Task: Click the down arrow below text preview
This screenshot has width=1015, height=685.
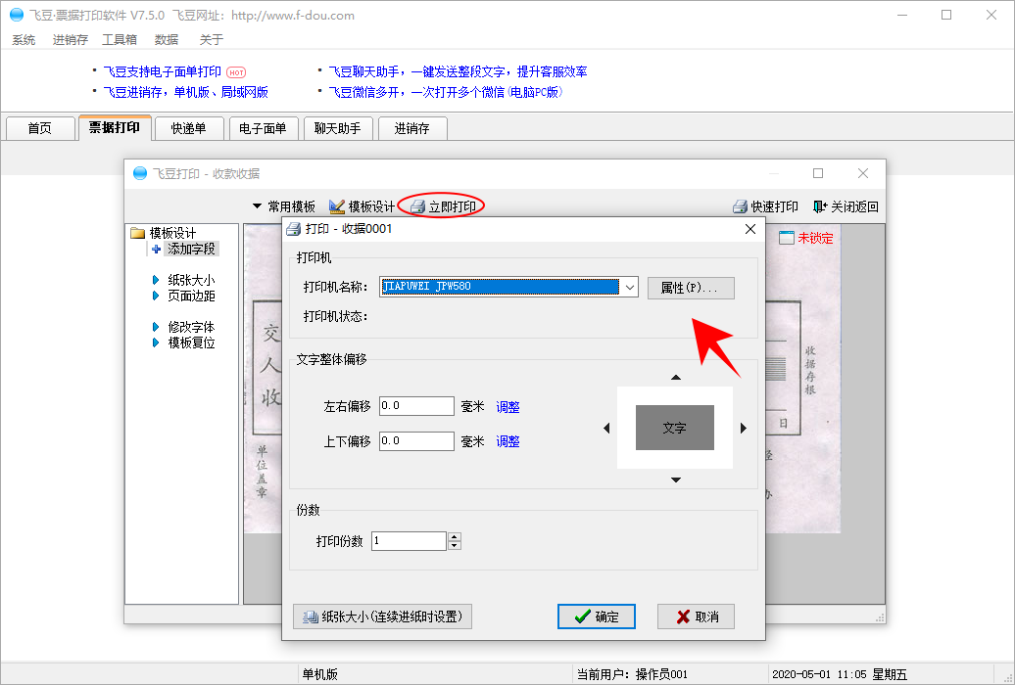Action: (675, 479)
